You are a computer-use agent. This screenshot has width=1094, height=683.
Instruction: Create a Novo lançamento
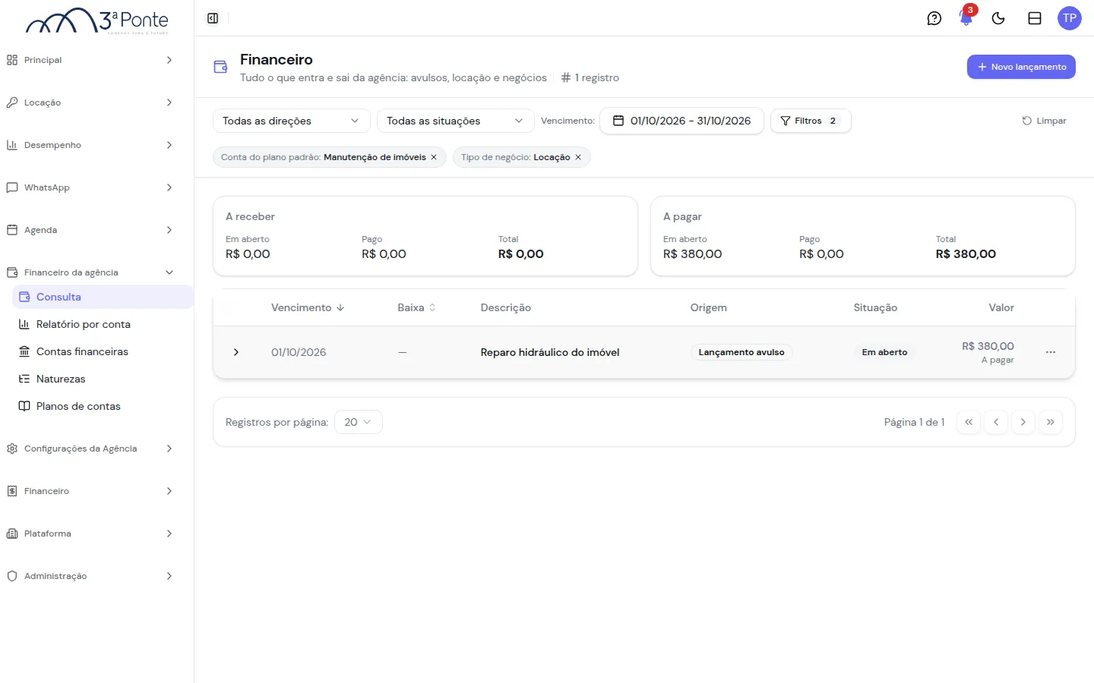pos(1021,67)
